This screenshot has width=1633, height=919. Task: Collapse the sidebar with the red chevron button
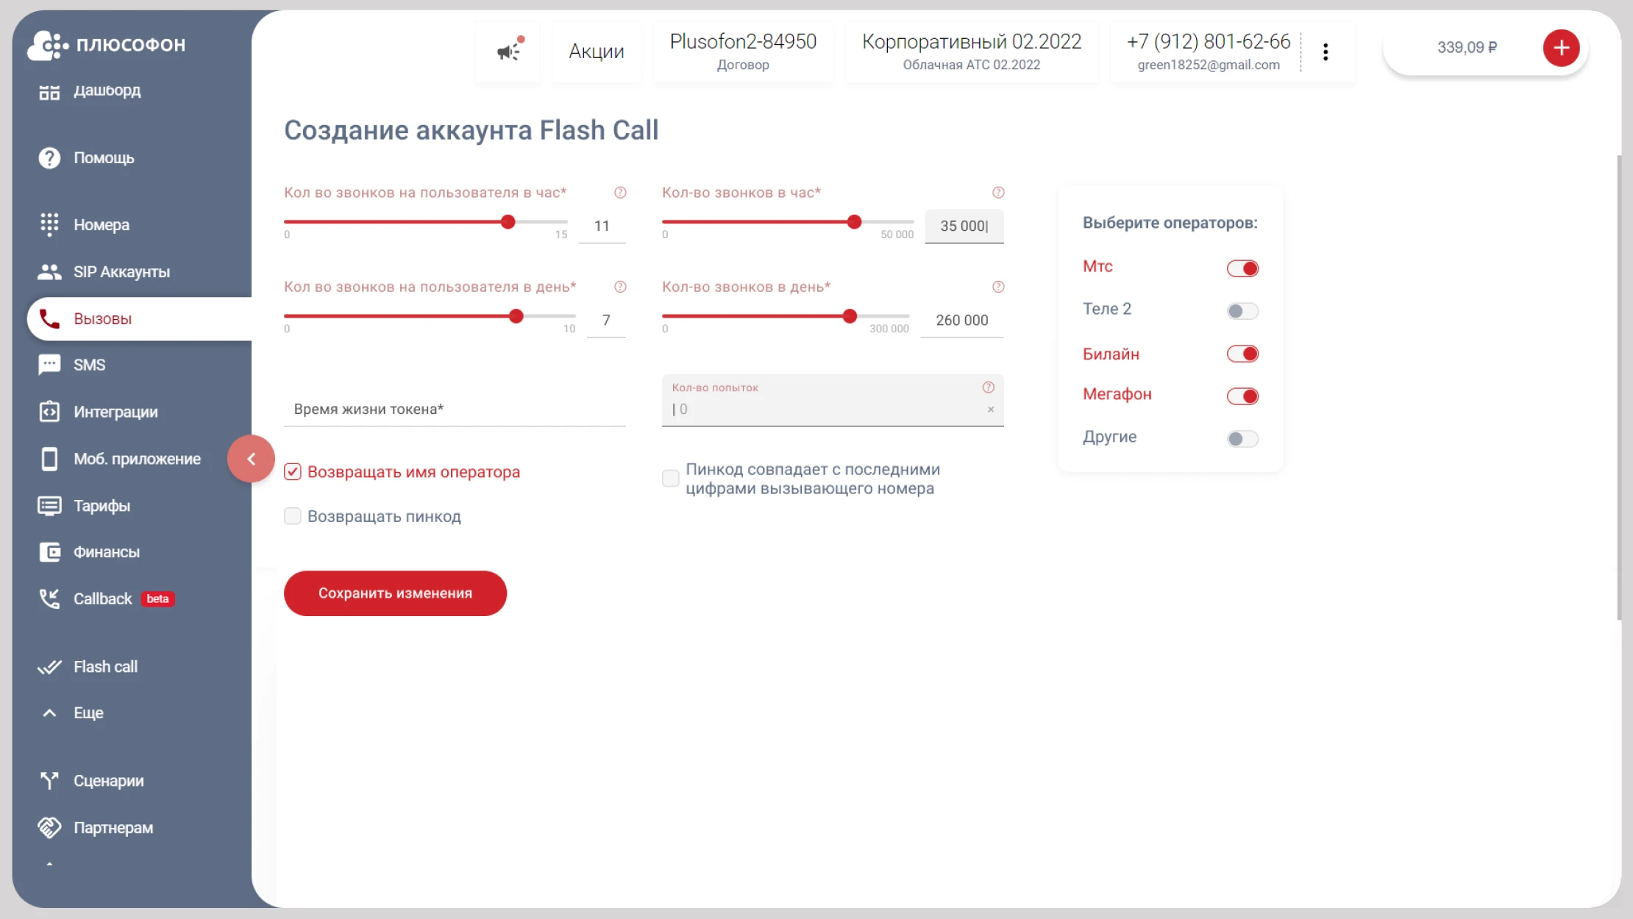tap(251, 459)
